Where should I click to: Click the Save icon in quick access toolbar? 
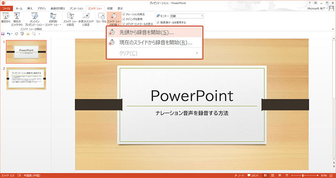(3, 34)
